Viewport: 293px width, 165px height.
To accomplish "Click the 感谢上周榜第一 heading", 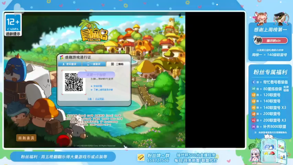I will coord(270,30).
